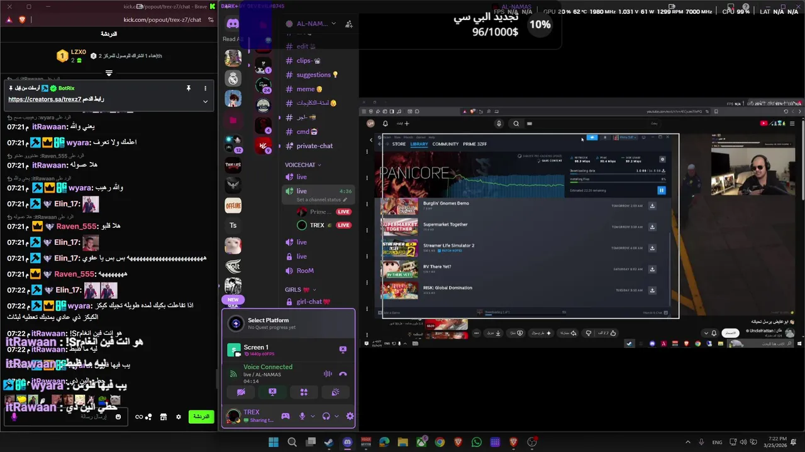The width and height of the screenshot is (805, 452).
Task: Open Steam LIBRARY tab in the stream
Action: (x=419, y=144)
